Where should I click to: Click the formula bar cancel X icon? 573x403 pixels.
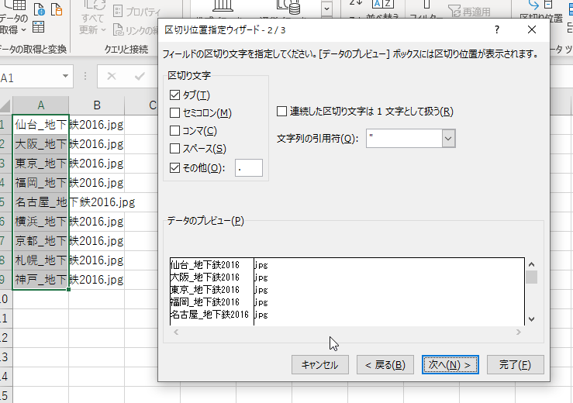point(112,77)
